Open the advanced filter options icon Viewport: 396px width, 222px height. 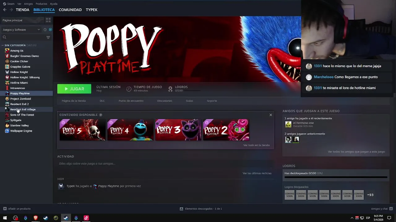tap(48, 37)
